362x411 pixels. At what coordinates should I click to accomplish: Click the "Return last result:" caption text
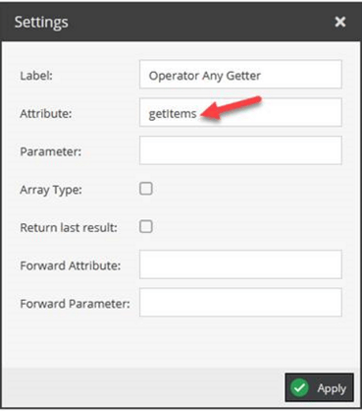(x=69, y=227)
